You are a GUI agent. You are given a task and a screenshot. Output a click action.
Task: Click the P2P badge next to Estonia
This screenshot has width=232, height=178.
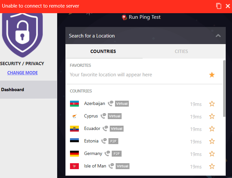tap(113, 141)
